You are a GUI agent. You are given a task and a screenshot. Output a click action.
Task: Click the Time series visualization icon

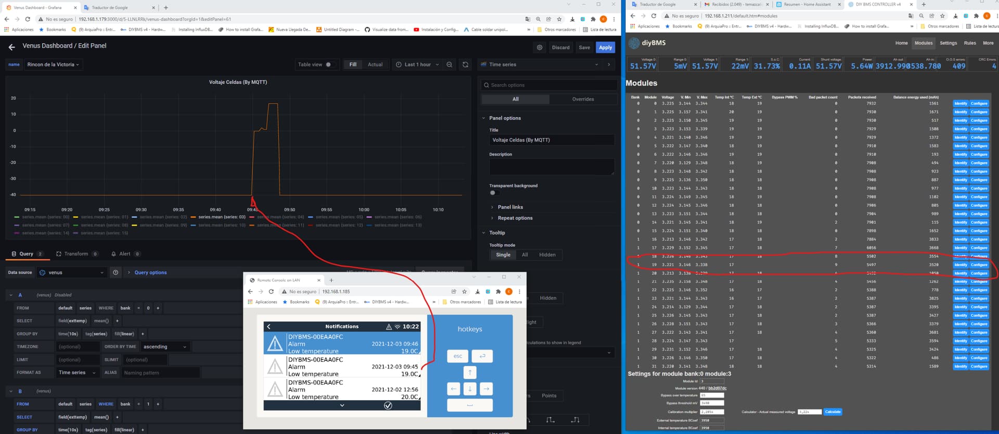(484, 64)
